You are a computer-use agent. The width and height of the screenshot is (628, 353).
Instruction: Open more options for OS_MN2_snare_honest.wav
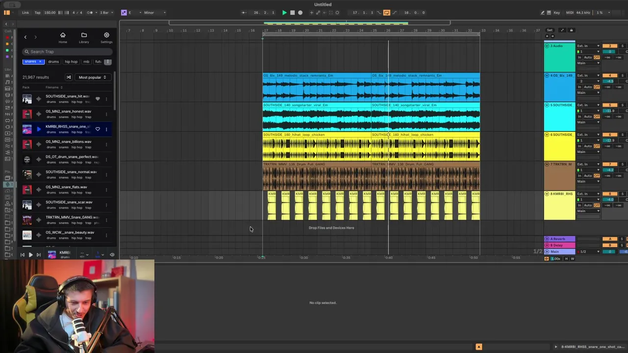coord(106,114)
